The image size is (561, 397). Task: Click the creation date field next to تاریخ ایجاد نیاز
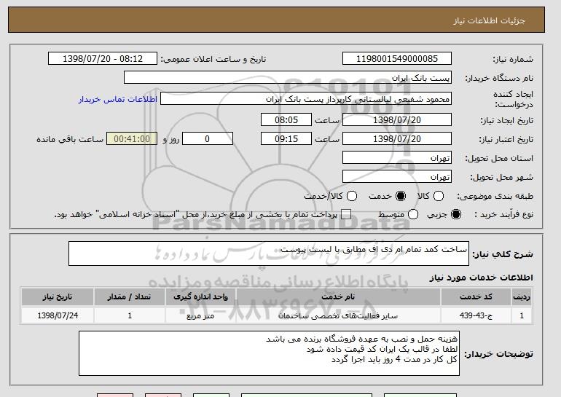[x=397, y=119]
